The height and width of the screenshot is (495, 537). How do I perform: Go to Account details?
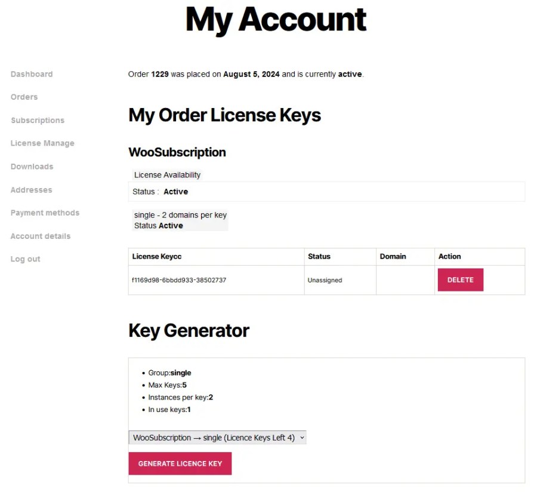click(41, 236)
